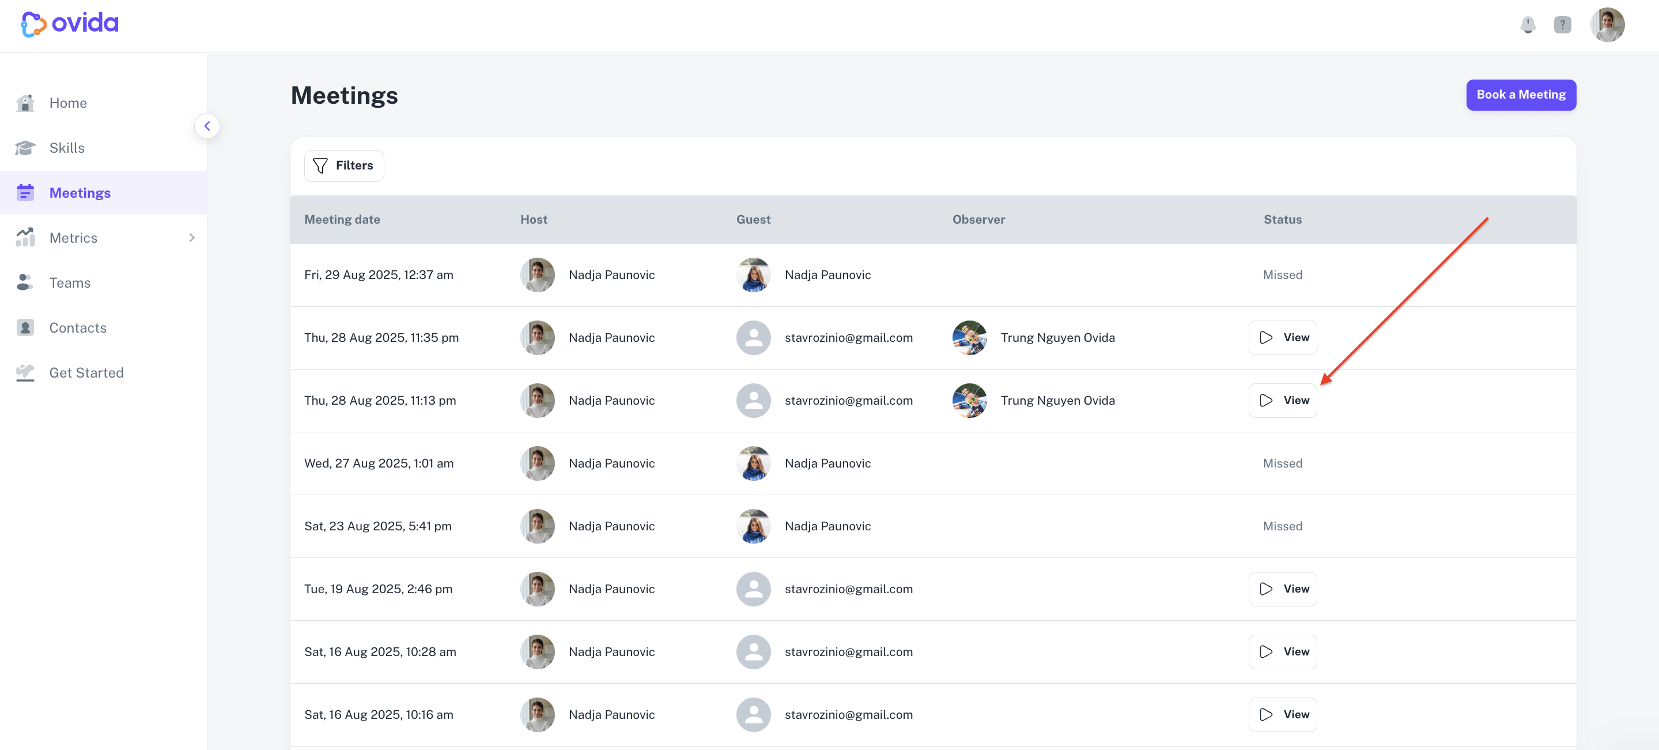Click the Skills graduation cap icon
This screenshot has width=1659, height=750.
point(25,148)
